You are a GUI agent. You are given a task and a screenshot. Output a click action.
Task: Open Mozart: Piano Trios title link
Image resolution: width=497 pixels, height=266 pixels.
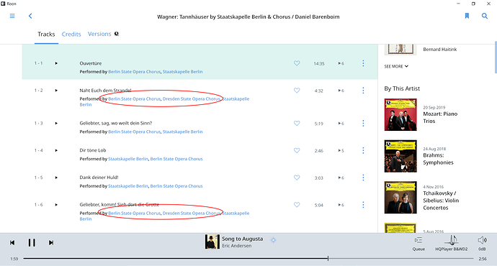pos(440,117)
